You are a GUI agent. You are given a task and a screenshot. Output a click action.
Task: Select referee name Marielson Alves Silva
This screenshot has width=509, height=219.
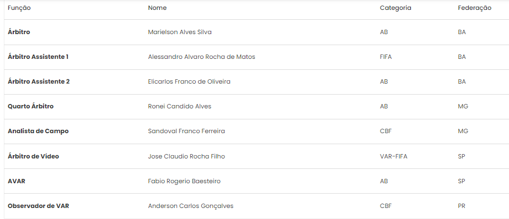pyautogui.click(x=180, y=32)
